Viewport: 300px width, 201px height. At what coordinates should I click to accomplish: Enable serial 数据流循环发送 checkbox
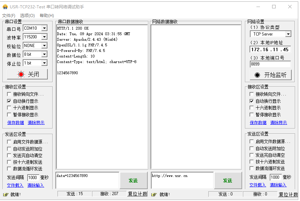click(9, 169)
